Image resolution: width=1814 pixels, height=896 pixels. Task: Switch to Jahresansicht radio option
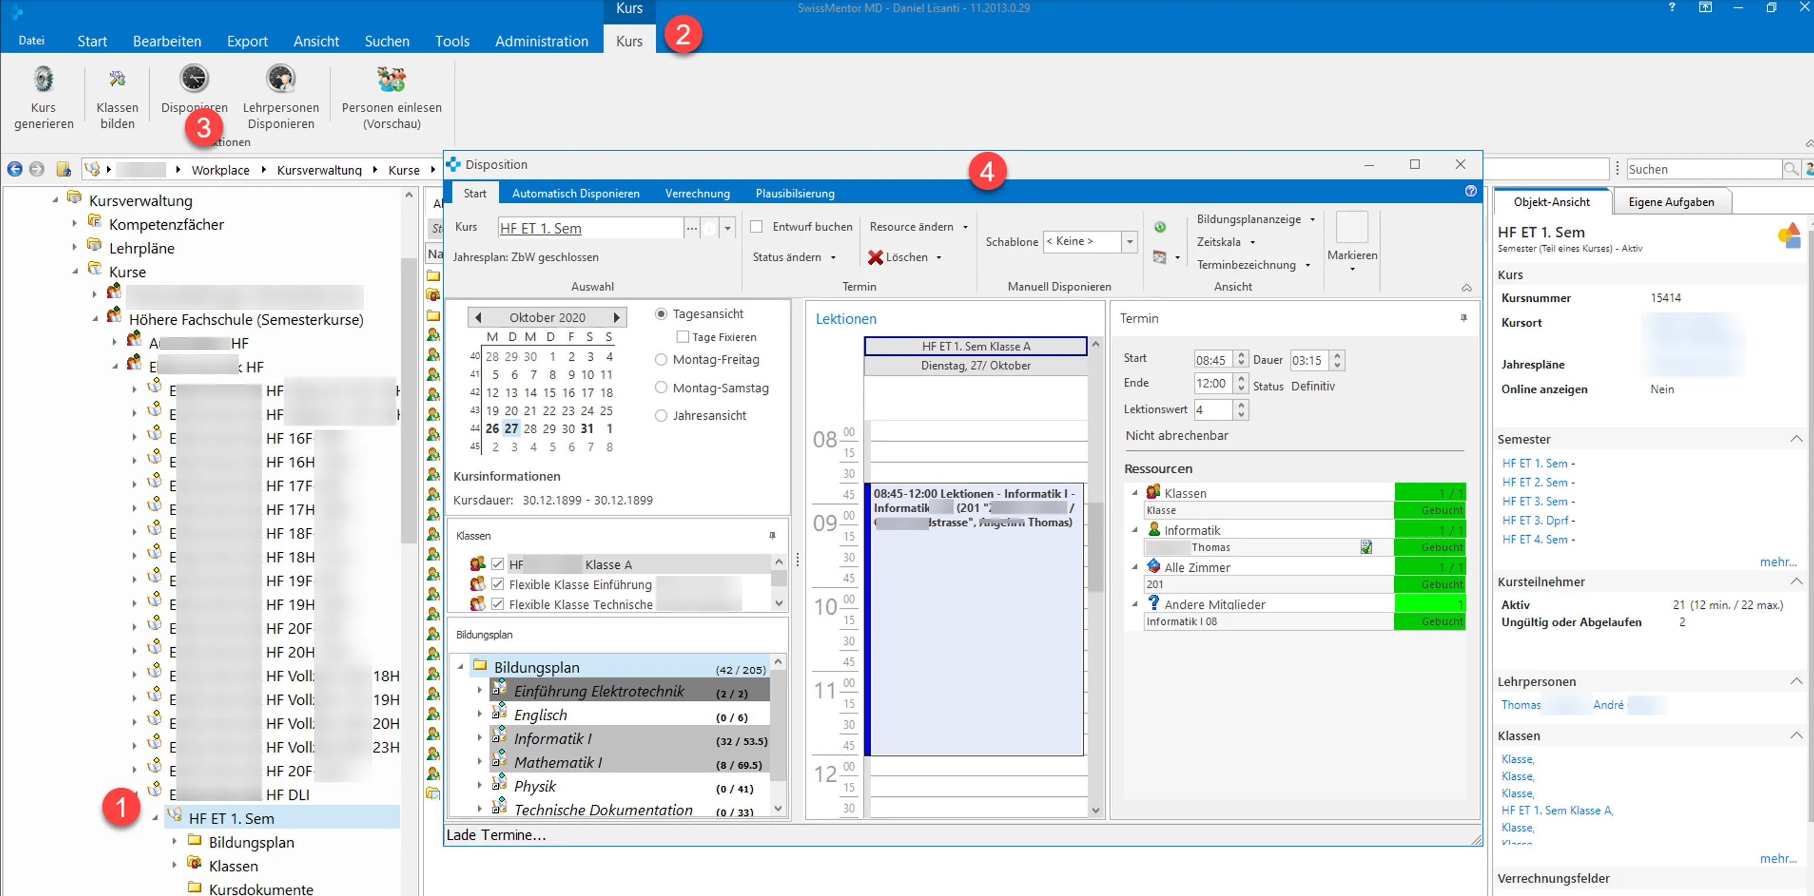pyautogui.click(x=660, y=416)
